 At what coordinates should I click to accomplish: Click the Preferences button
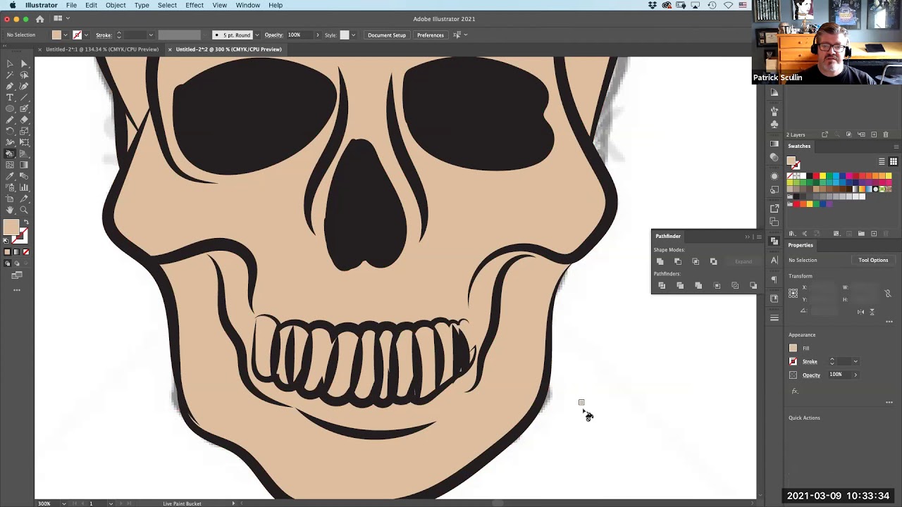[x=430, y=35]
